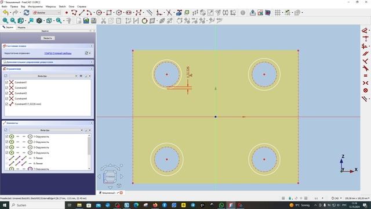Image resolution: width=371 pixels, height=209 pixels.
Task: Open elements Фильтры dropdown
Action: click(46, 130)
